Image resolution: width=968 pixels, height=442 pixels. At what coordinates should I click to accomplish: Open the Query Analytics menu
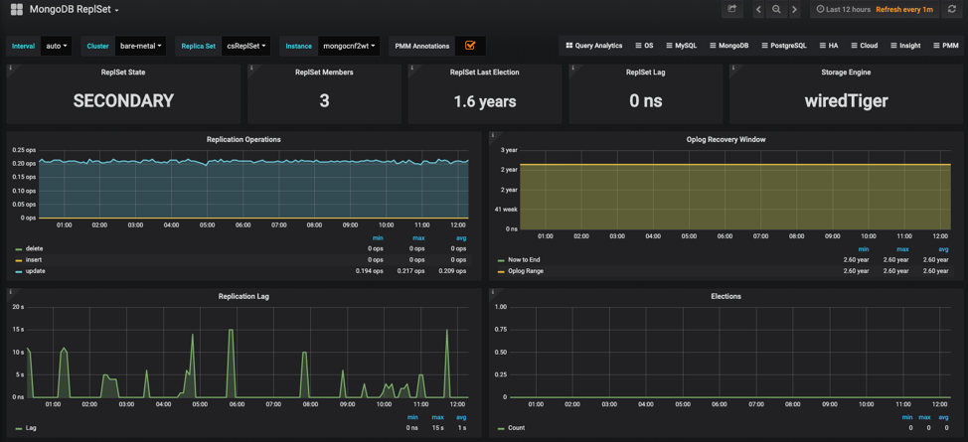[x=593, y=46]
